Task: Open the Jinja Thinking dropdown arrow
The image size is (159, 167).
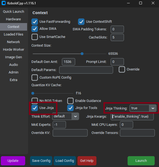Action: click(153, 108)
